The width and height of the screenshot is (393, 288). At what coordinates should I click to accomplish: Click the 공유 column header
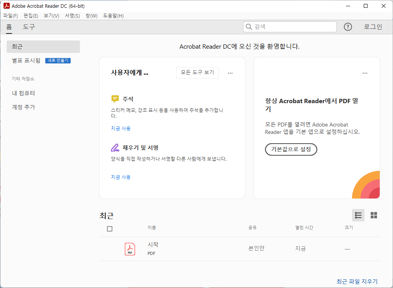[253, 228]
